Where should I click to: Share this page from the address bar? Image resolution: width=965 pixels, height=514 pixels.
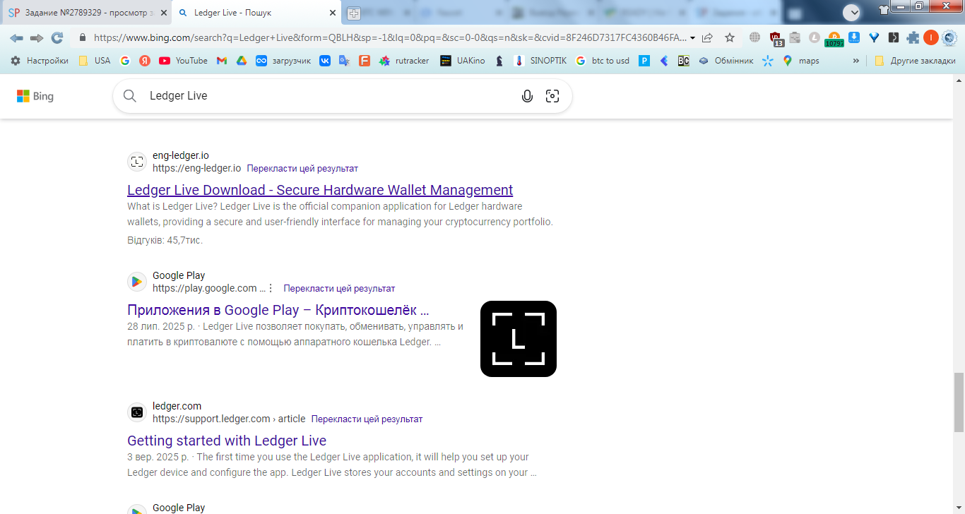(x=708, y=38)
